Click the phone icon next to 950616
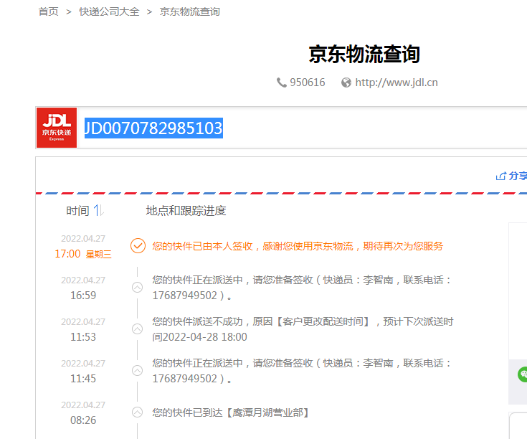 point(281,82)
